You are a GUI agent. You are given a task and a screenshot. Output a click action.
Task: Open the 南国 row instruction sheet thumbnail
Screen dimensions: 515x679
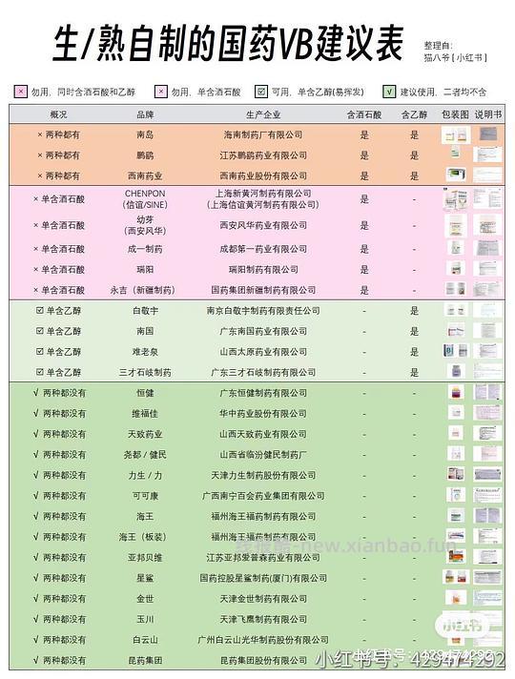click(488, 331)
